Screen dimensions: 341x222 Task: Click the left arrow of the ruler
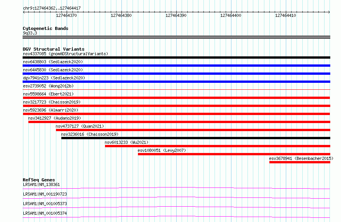(x=24, y=12)
